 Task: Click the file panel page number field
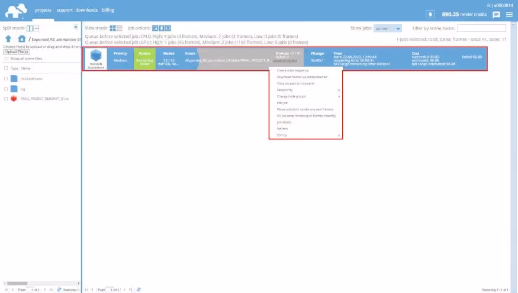[x=30, y=289]
